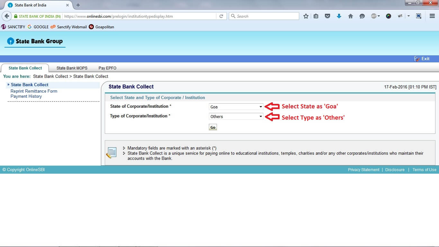Screen dimensions: 439x247
Task: Click the colorful circle extension icon
Action: pos(389,16)
